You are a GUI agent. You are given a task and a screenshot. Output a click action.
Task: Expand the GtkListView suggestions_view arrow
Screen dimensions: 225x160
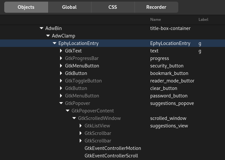pyautogui.click(x=81, y=126)
